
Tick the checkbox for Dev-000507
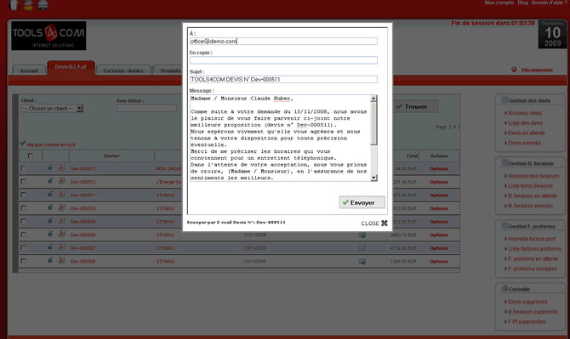click(24, 247)
